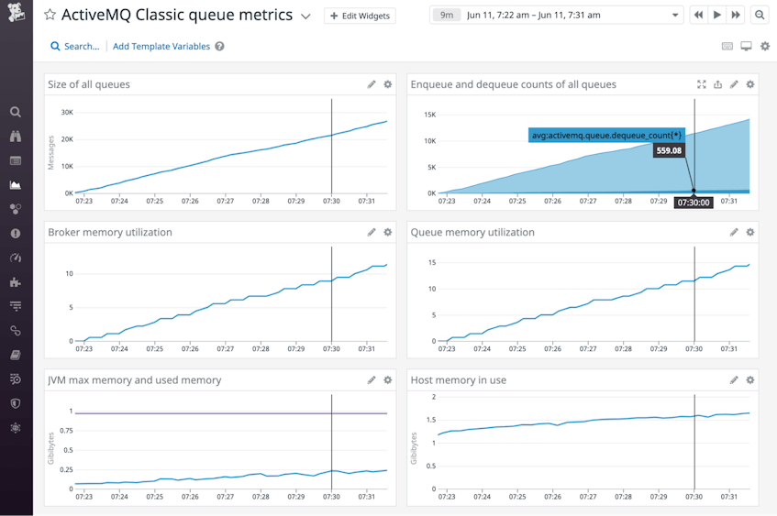Open gear menu of Enqueue and dequeue widget

pos(750,84)
